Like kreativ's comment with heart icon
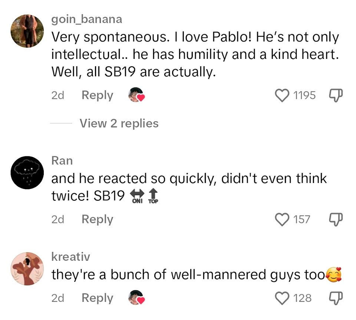This screenshot has width=356, height=320. pos(282,298)
